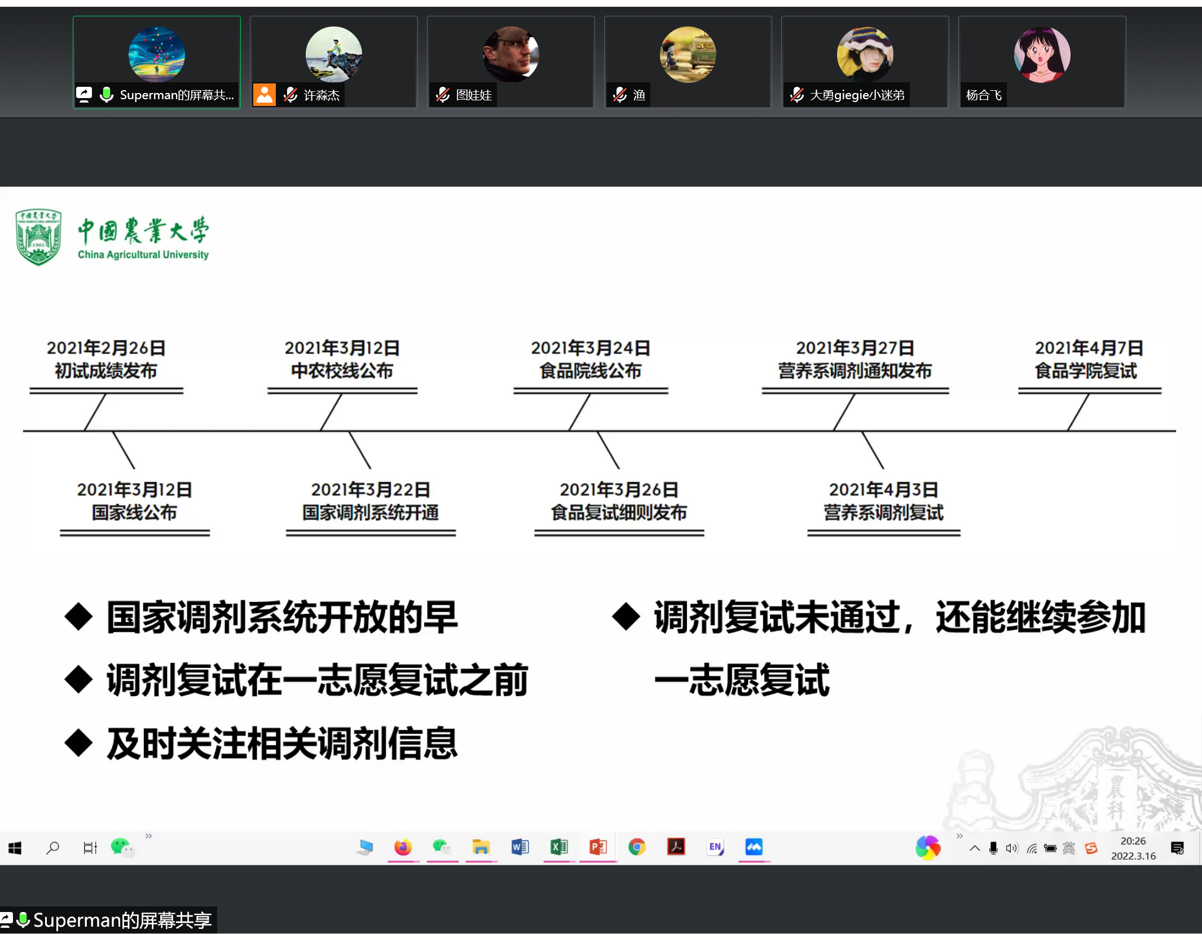Viewport: 1202px width, 934px height.
Task: Unmute the 图娃娃 participant
Action: [442, 95]
